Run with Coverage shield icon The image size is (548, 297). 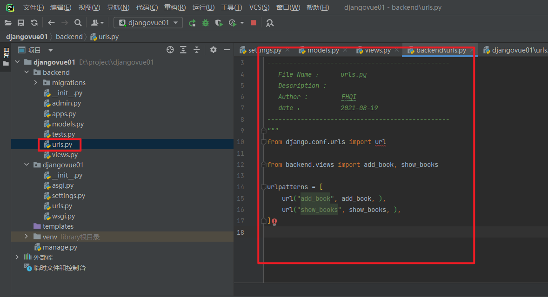coord(219,23)
